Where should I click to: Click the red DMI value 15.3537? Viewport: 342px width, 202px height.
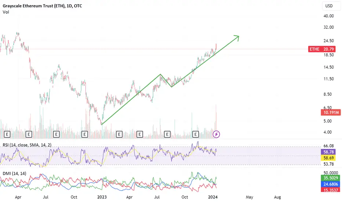330,190
